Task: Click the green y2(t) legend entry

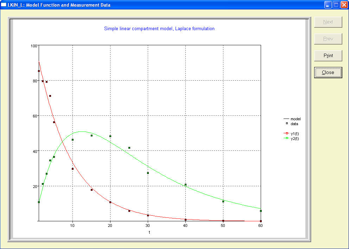Action: click(x=292, y=139)
